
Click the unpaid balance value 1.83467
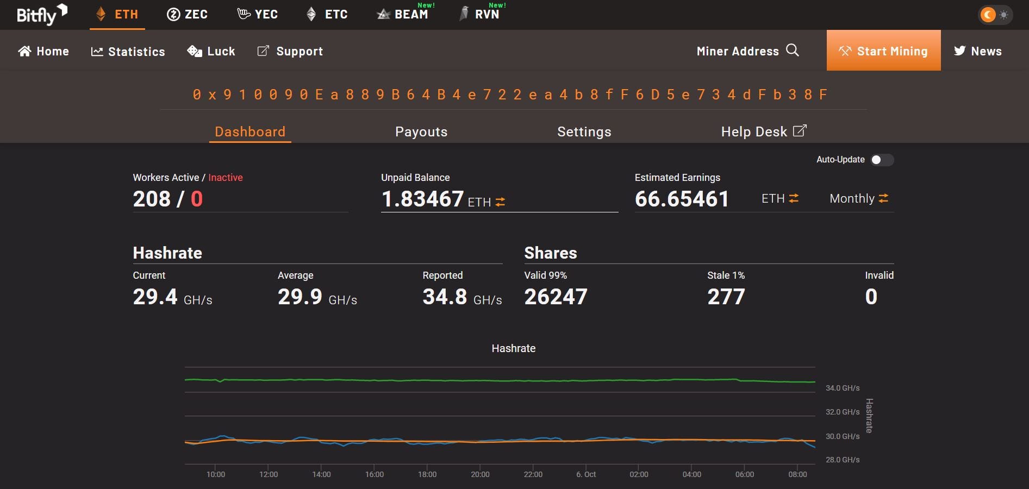point(422,199)
